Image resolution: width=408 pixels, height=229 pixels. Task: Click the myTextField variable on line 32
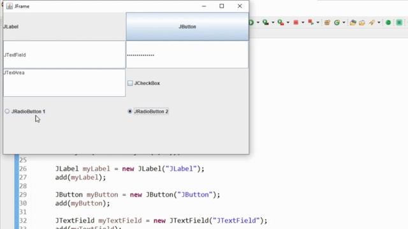120,221
